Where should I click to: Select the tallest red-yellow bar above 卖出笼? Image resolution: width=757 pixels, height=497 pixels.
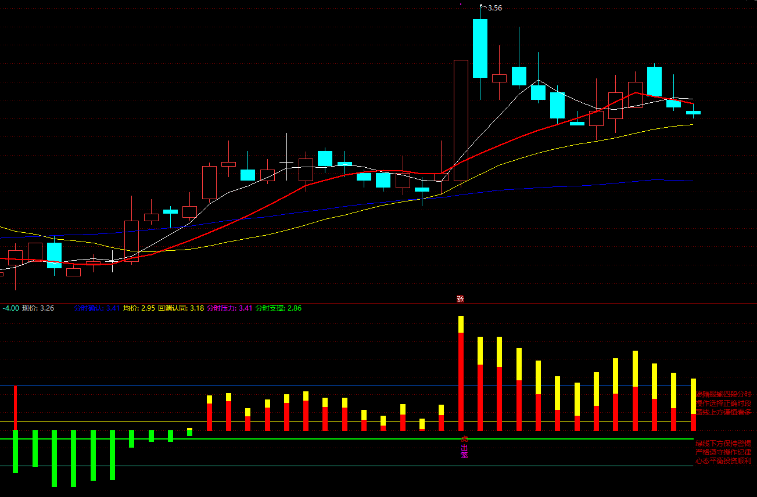pyautogui.click(x=461, y=373)
